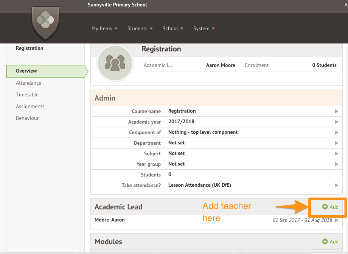Open Timetable from the sidebar

(x=27, y=94)
